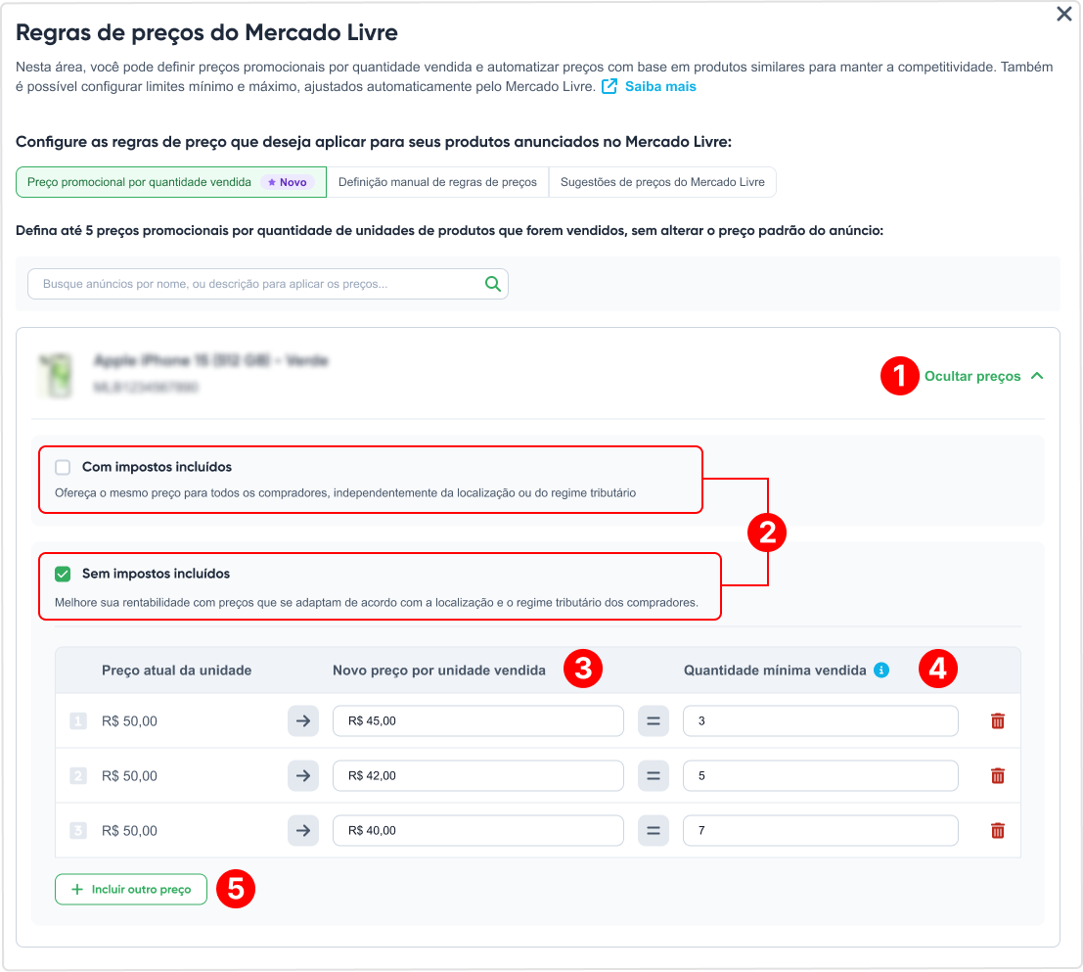The image size is (1083, 972).
Task: Edit the R$ 45,00 new price field
Action: (478, 721)
